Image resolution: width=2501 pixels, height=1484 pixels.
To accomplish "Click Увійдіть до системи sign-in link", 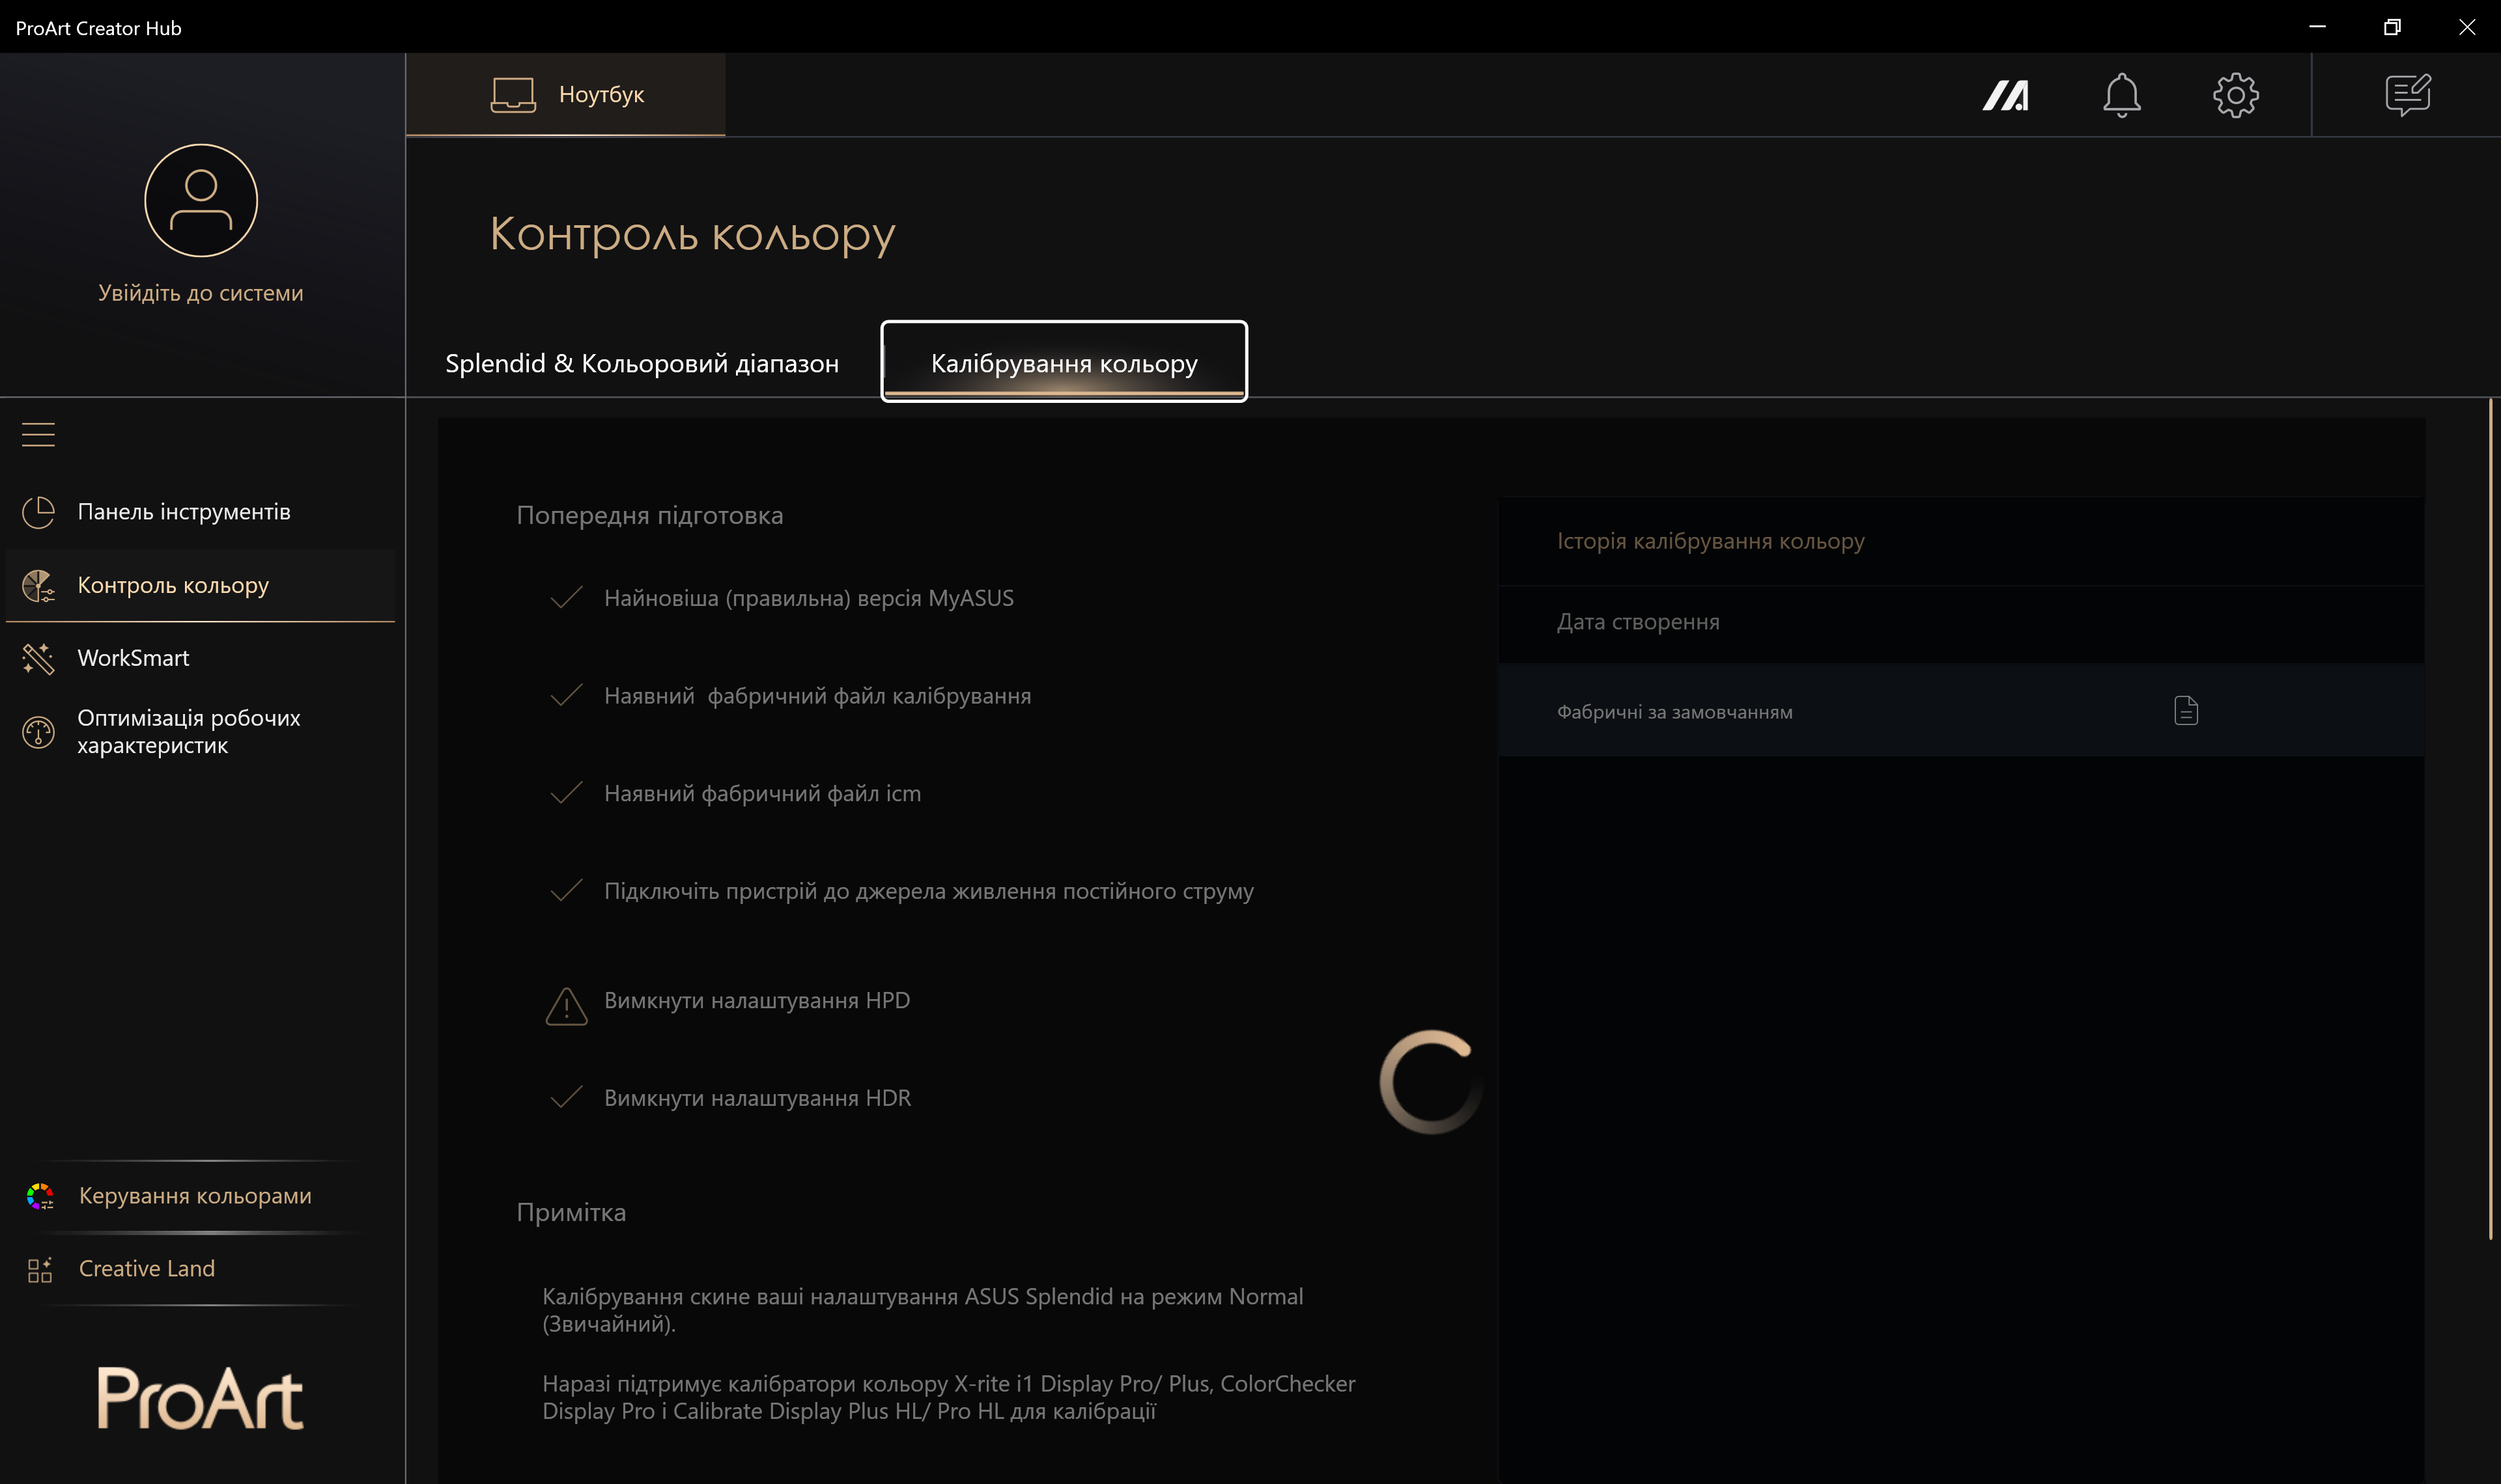I will pos(200,293).
